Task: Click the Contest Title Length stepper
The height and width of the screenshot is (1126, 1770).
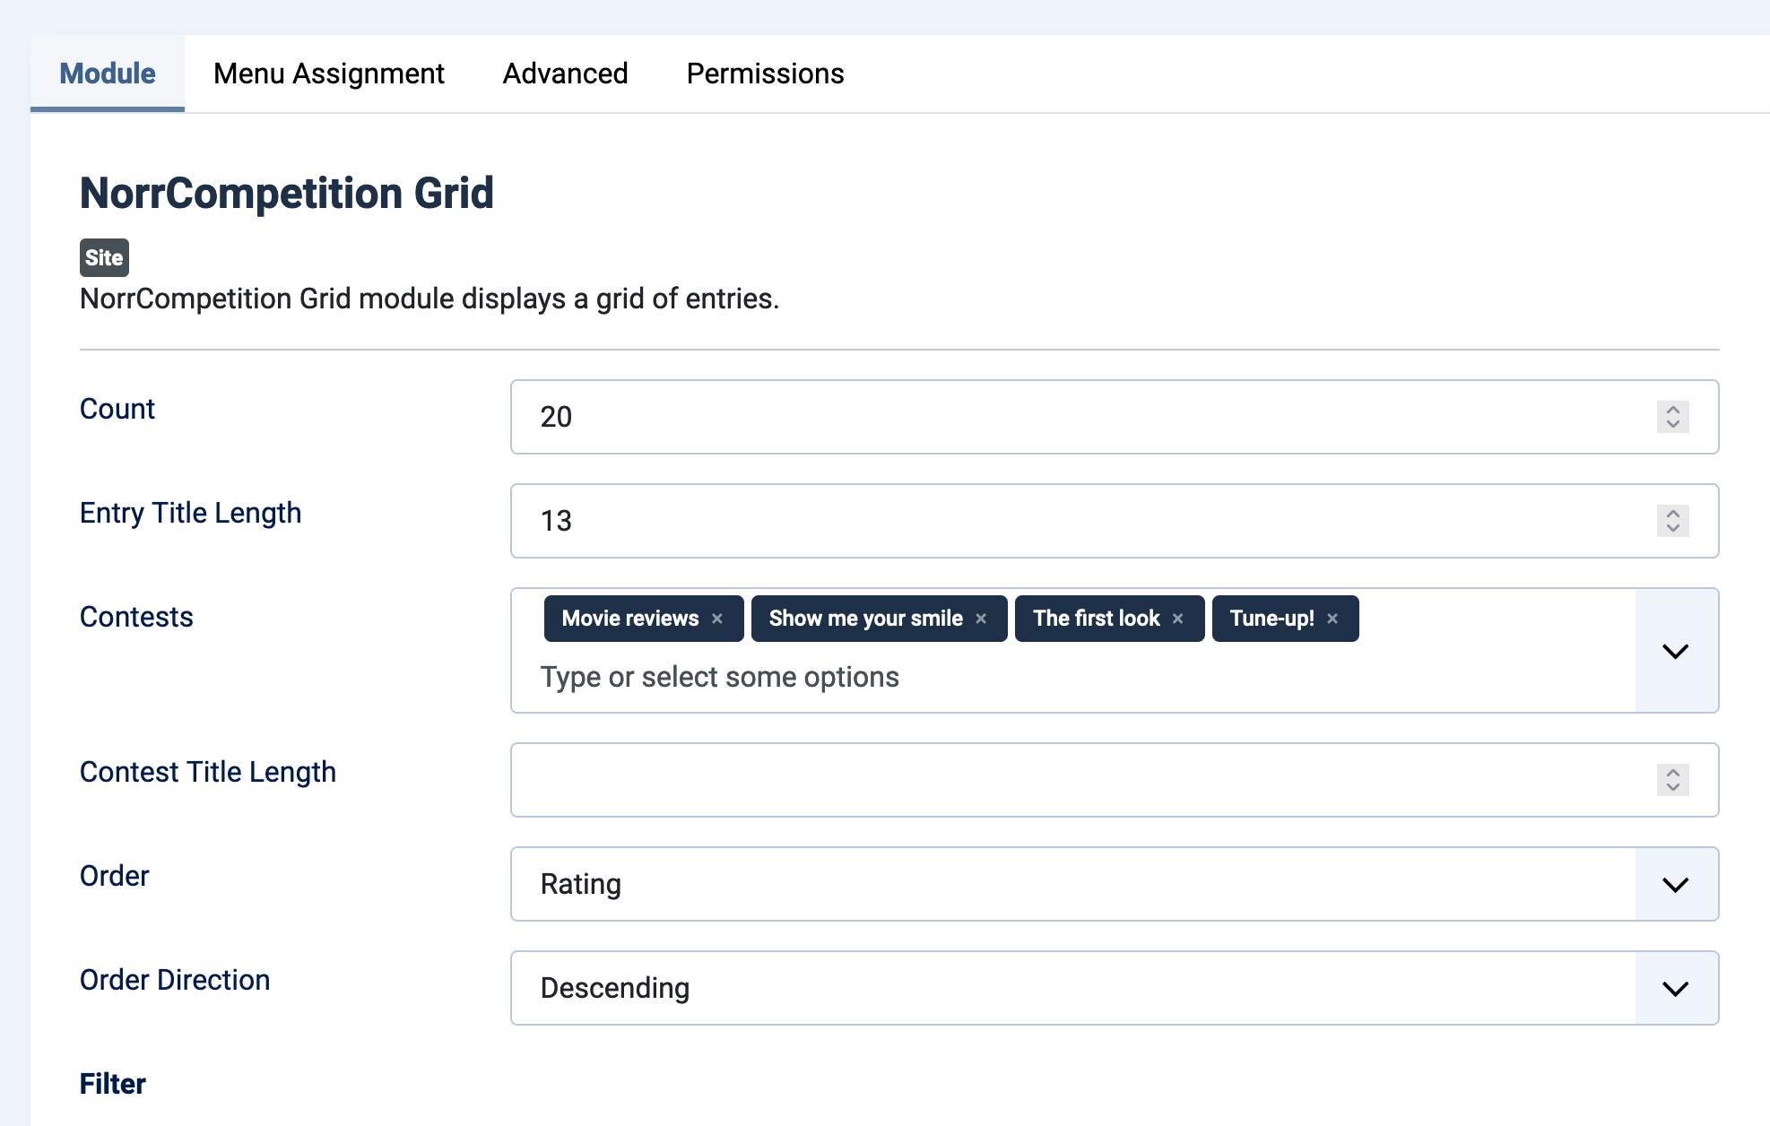Action: [x=1673, y=780]
